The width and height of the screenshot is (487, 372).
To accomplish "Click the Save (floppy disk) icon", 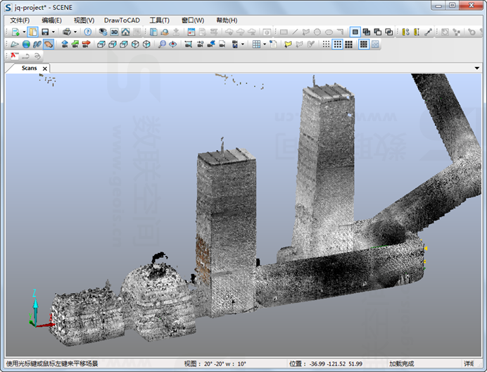I will tap(44, 32).
